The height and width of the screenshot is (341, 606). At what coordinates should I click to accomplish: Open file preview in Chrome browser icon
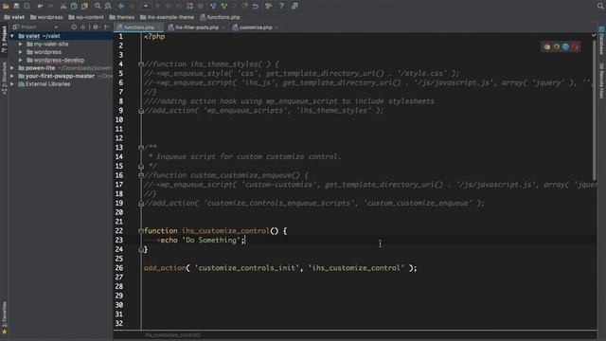pyautogui.click(x=547, y=46)
